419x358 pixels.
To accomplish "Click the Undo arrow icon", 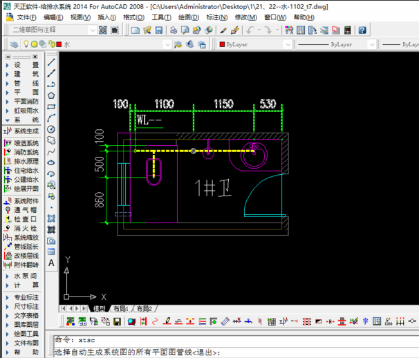I will pyautogui.click(x=250, y=30).
